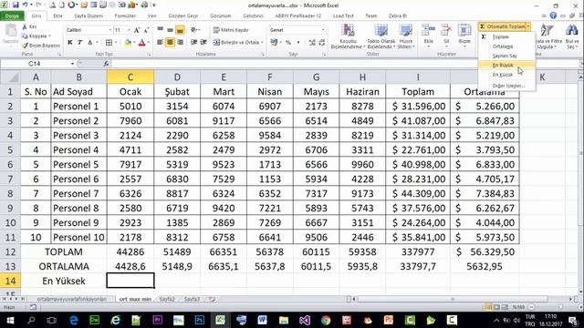Image resolution: width=584 pixels, height=328 pixels.
Task: Click the Undo arrow icon
Action: 26,5
